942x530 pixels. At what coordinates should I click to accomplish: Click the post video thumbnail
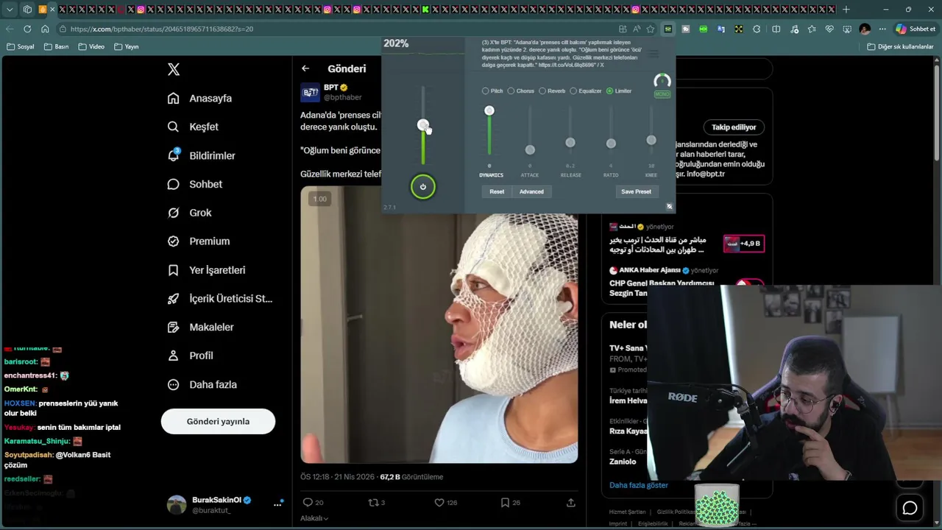click(x=439, y=325)
